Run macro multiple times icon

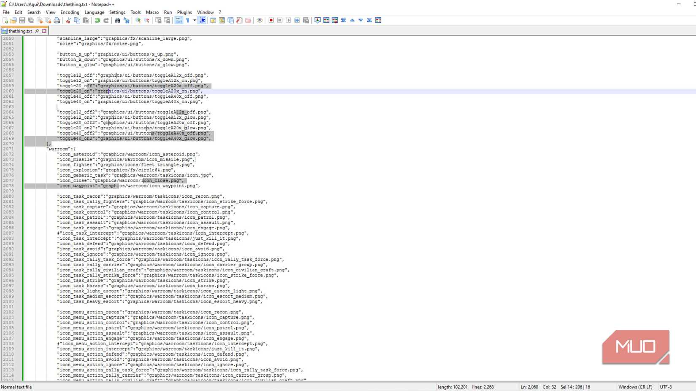coord(297,20)
